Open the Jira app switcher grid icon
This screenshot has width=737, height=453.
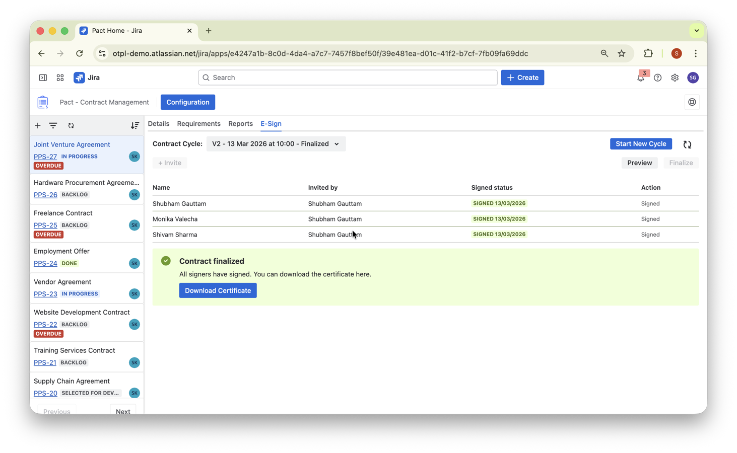pyautogui.click(x=60, y=78)
